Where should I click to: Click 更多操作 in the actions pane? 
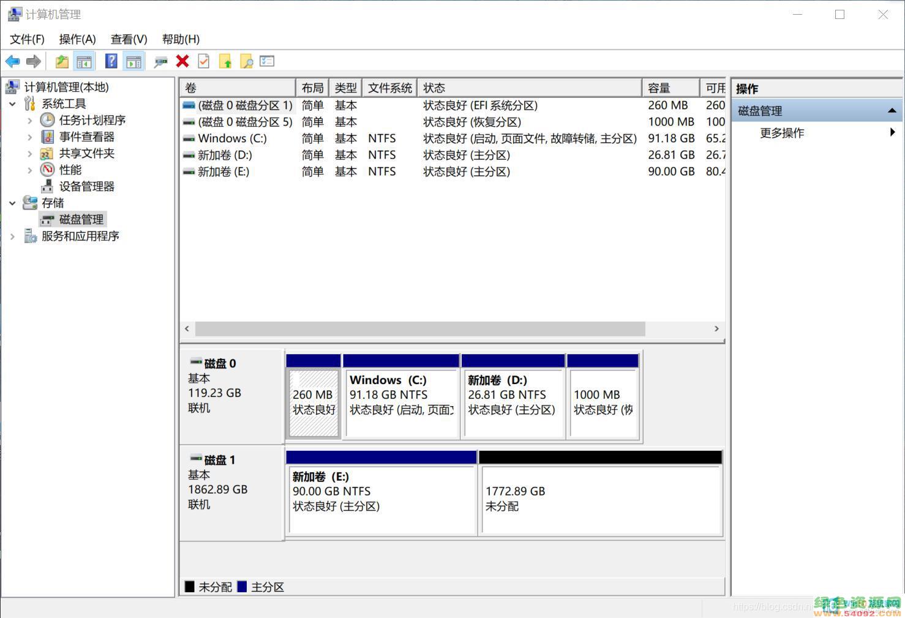(782, 133)
